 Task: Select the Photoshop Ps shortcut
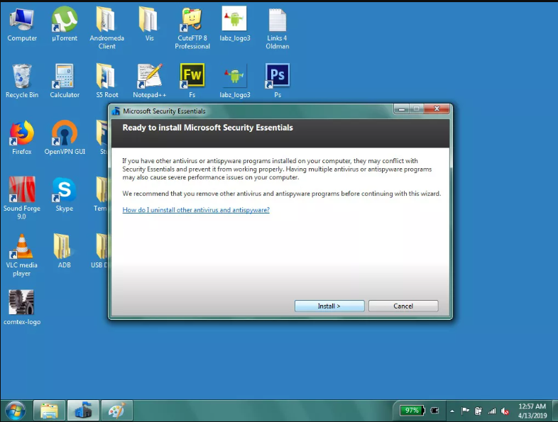point(277,81)
